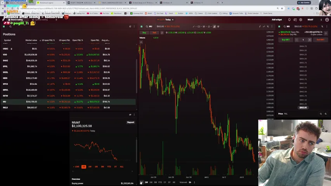Click the hide-values icon in account widget header
Screen dimensions: 331x186
click(130, 115)
